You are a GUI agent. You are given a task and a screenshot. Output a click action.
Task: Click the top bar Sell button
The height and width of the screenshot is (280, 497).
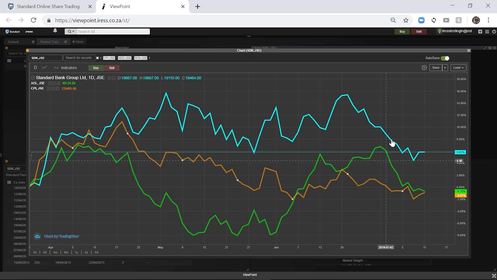pyautogui.click(x=419, y=31)
